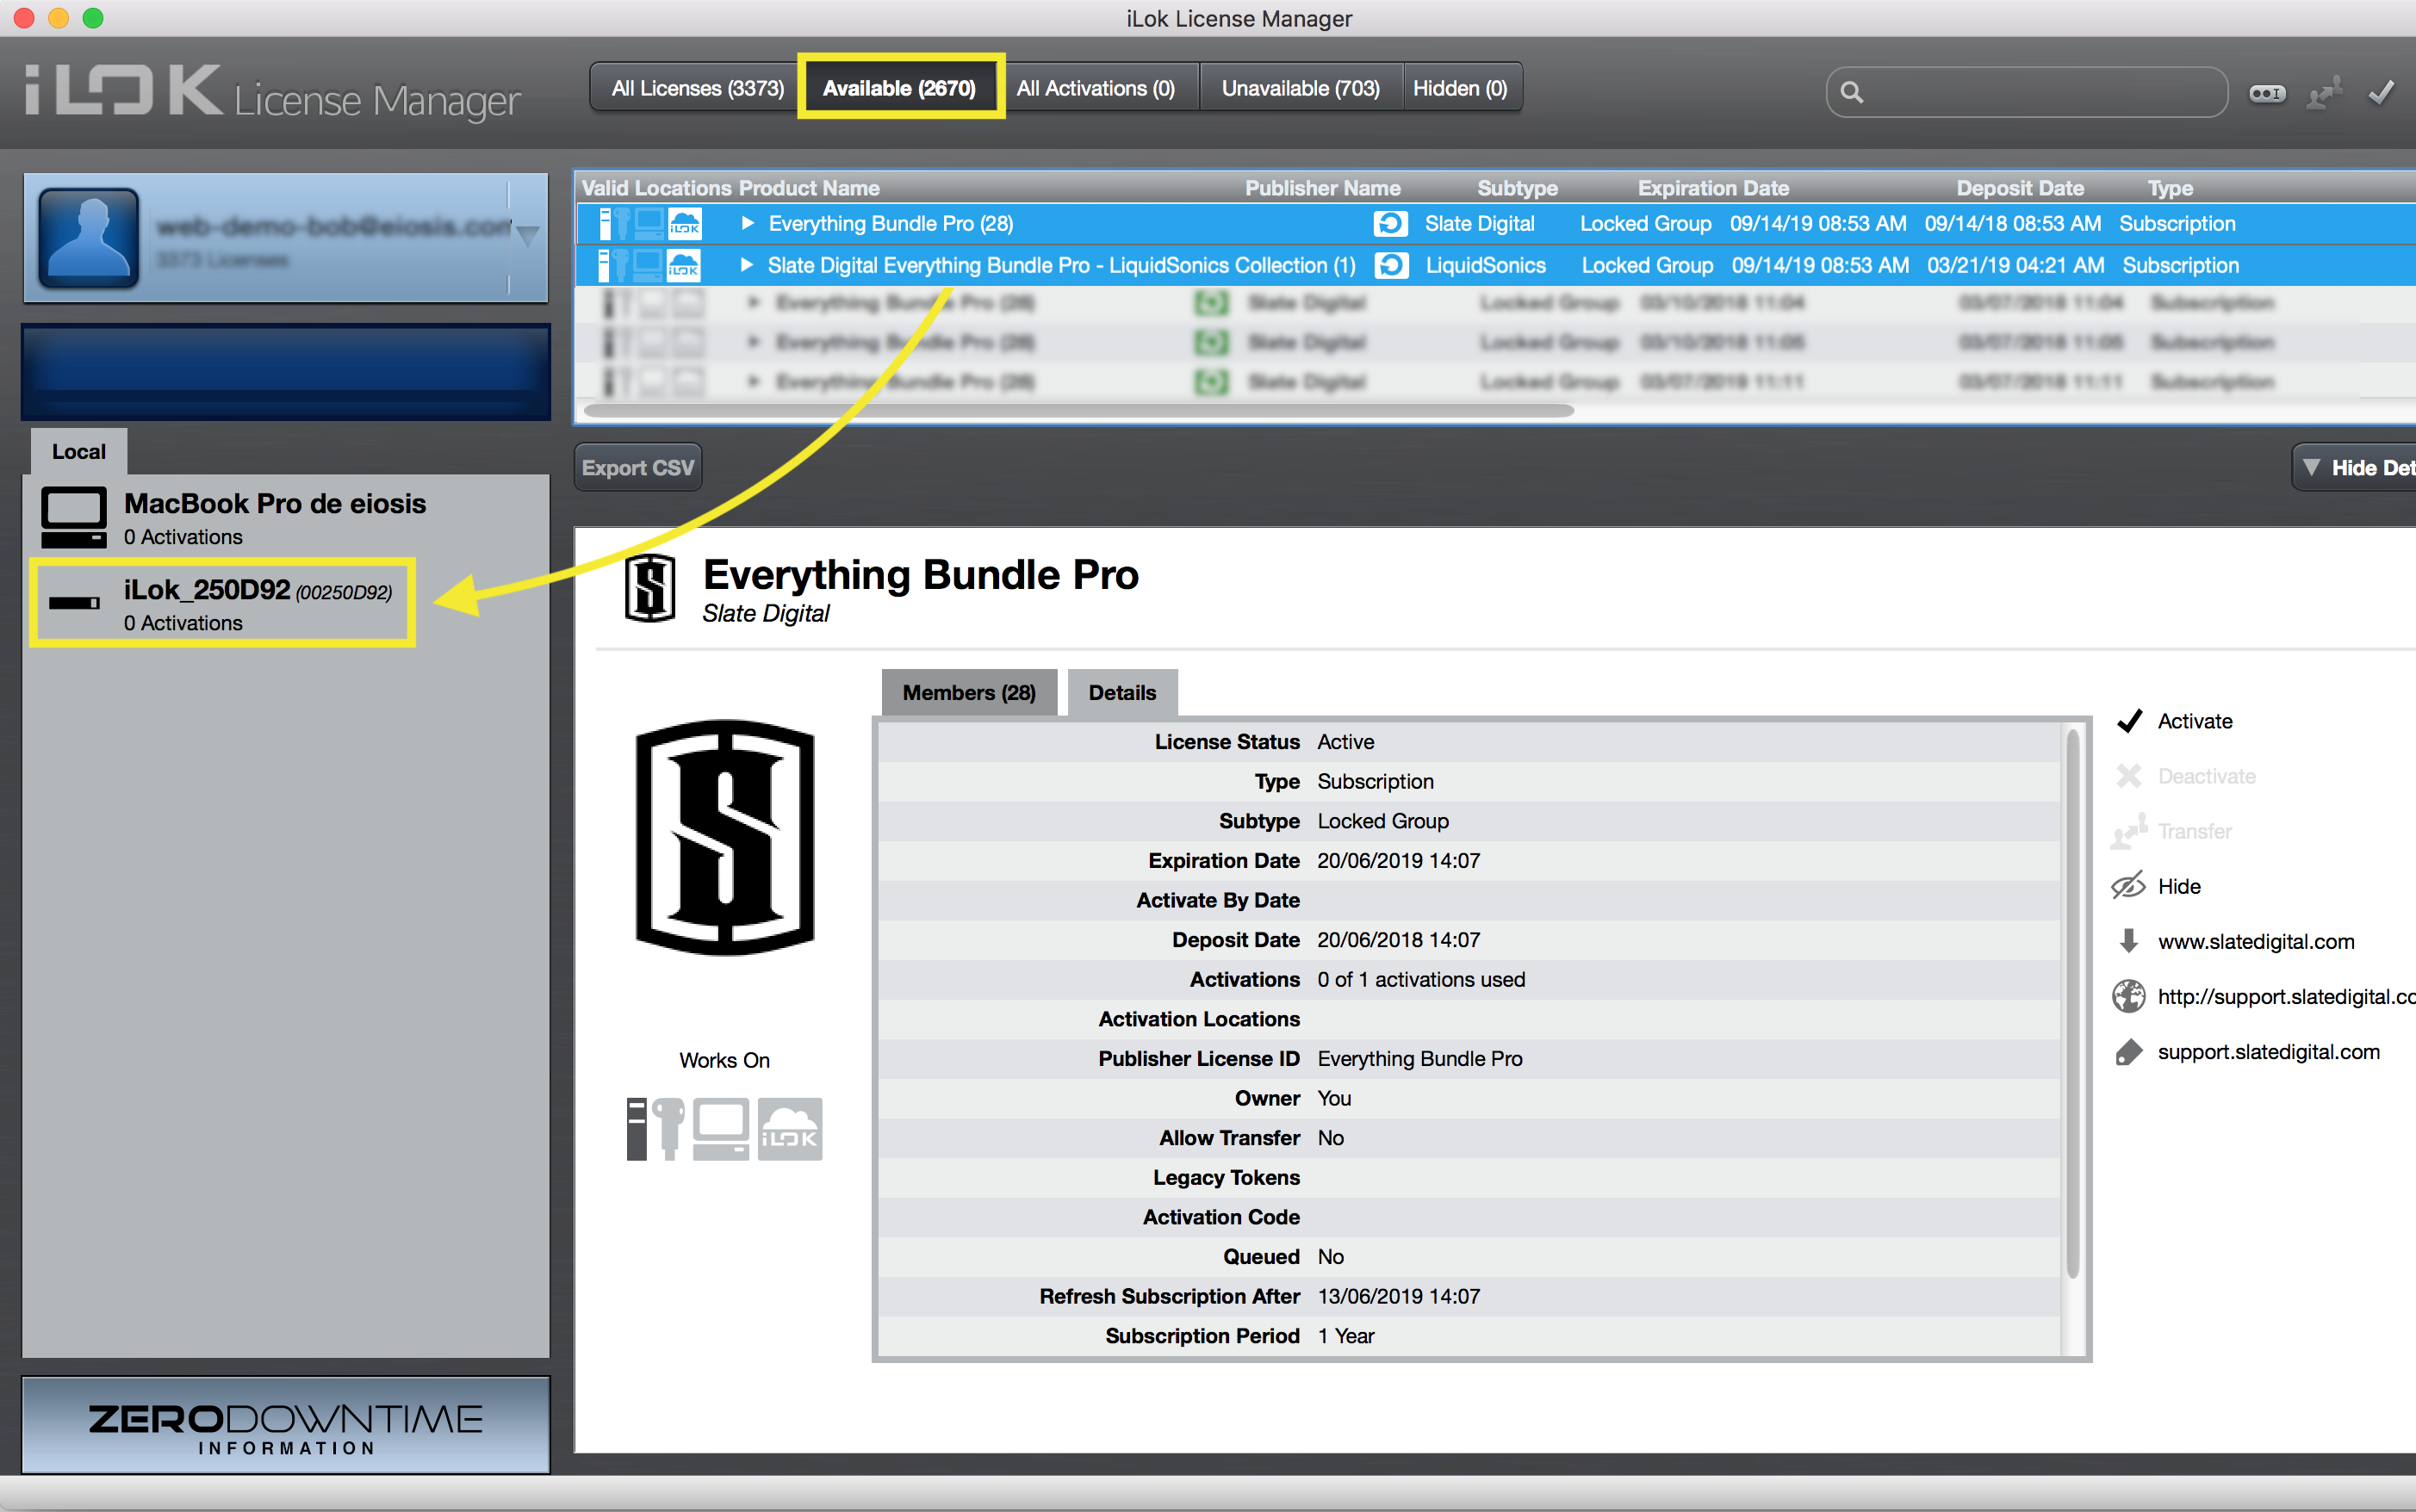Click the Works On computer icon

point(721,1129)
